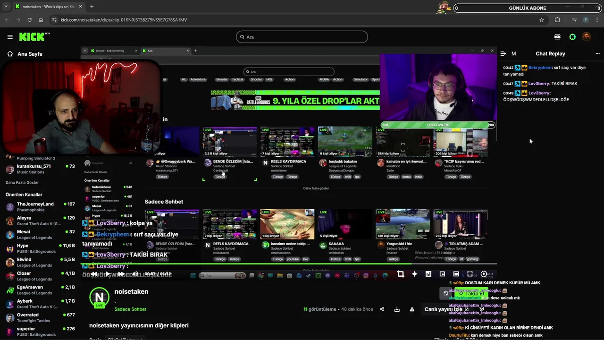The height and width of the screenshot is (340, 604).
Task: Open Aleyra channel in sidebar
Action: (x=40, y=221)
